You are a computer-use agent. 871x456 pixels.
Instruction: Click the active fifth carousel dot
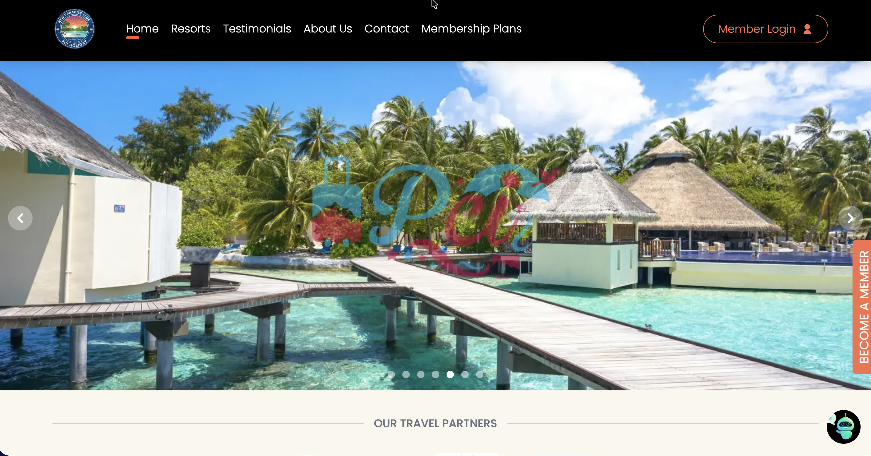click(450, 374)
